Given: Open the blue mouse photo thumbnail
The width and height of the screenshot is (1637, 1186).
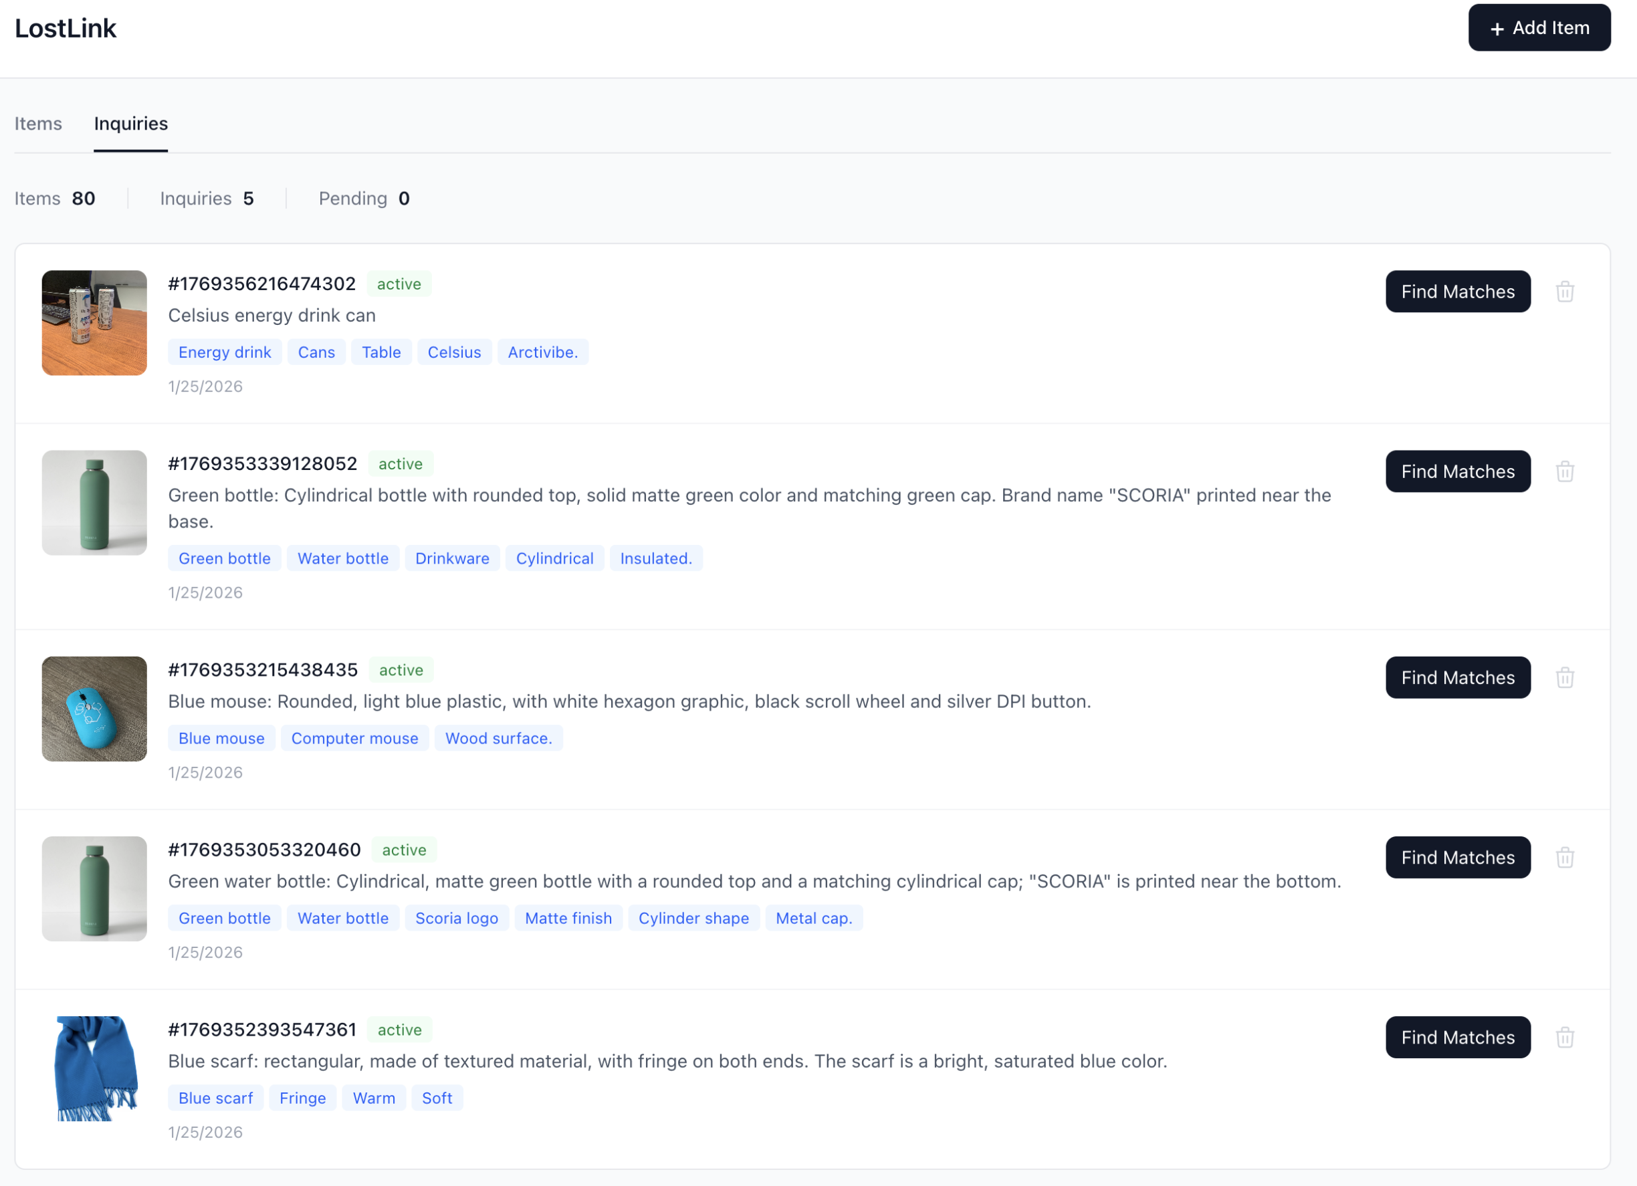Looking at the screenshot, I should click(94, 709).
